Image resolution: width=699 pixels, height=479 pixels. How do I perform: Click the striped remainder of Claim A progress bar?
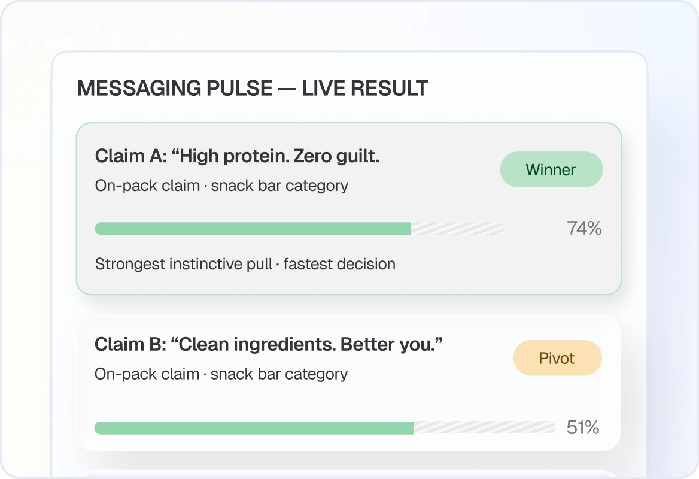tap(457, 228)
